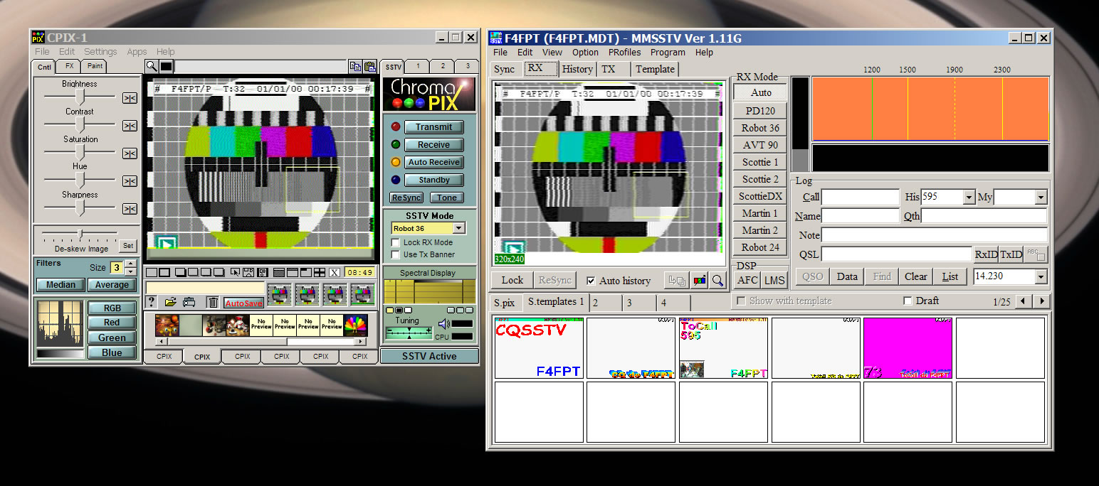Click the Median filter button
Screen dimensions: 1099x486
(61, 285)
